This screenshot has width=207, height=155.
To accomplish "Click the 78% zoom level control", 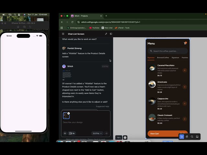I will pyautogui.click(x=119, y=138).
